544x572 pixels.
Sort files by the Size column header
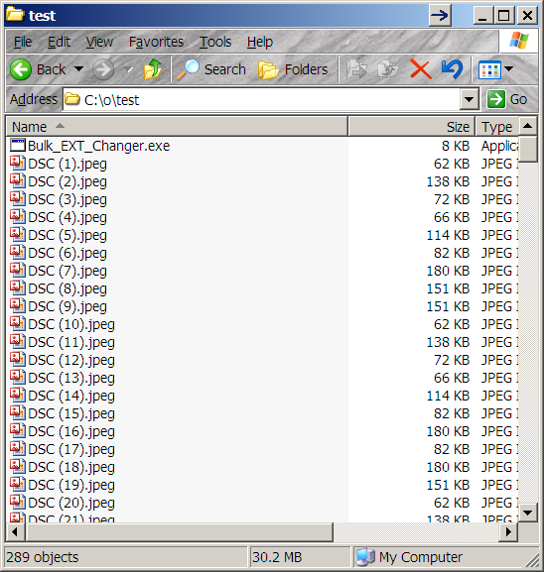click(411, 127)
